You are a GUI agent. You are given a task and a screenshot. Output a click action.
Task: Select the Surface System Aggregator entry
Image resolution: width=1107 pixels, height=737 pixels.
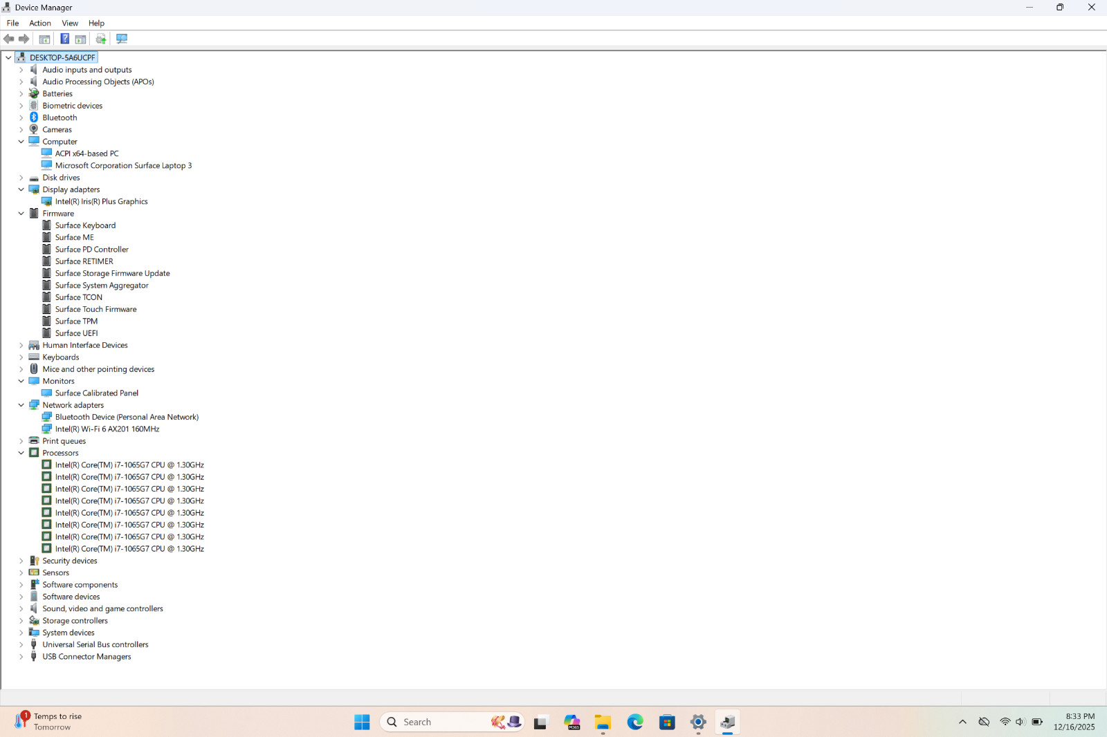[x=102, y=286]
